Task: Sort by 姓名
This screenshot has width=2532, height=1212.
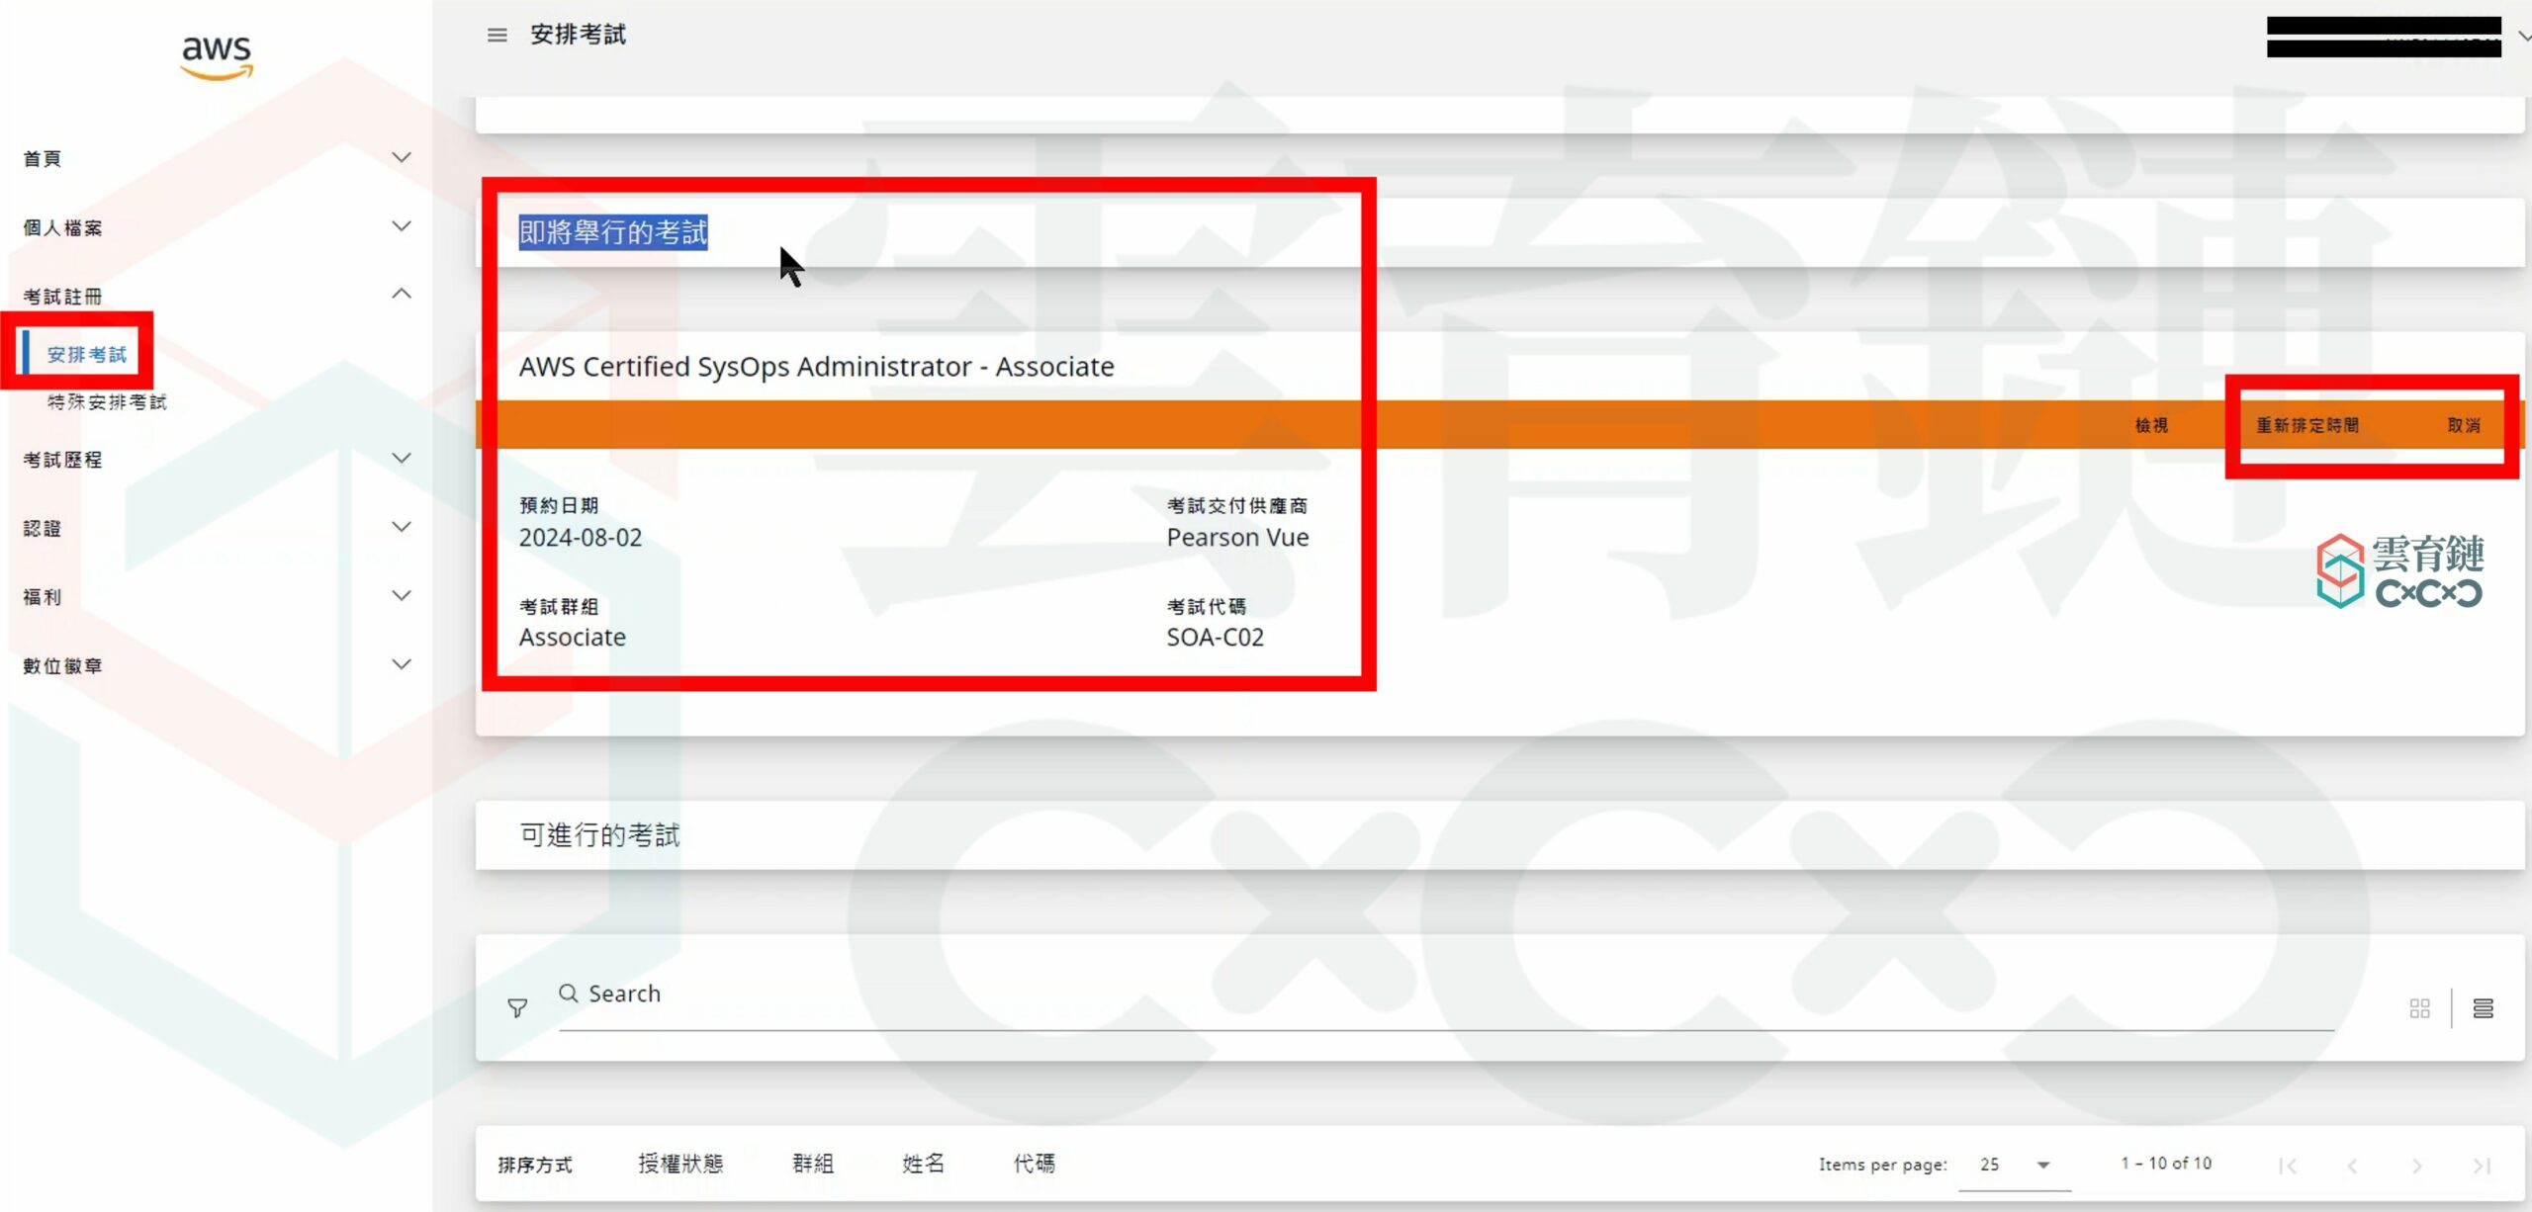Action: click(924, 1164)
